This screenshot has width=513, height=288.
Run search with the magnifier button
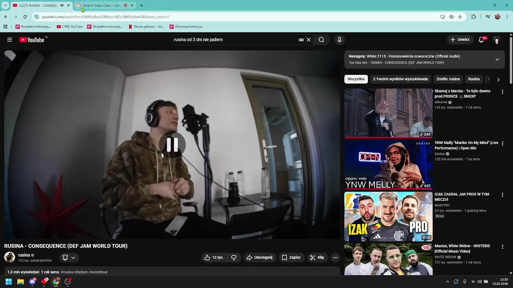[x=321, y=40]
